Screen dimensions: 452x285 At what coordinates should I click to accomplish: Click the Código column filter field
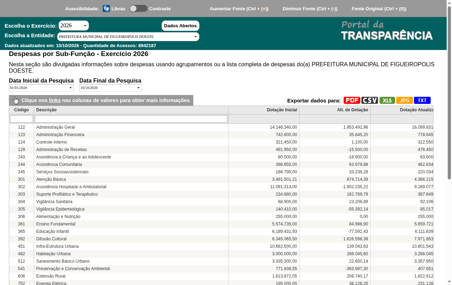pos(21,119)
